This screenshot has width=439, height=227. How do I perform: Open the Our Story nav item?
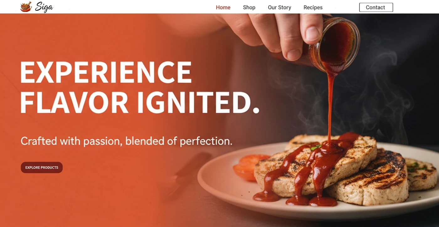[x=279, y=8]
